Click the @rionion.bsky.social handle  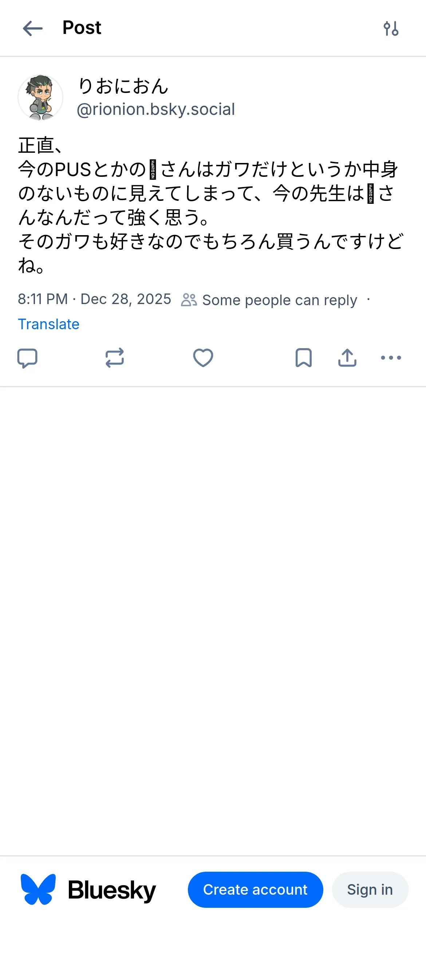point(156,110)
